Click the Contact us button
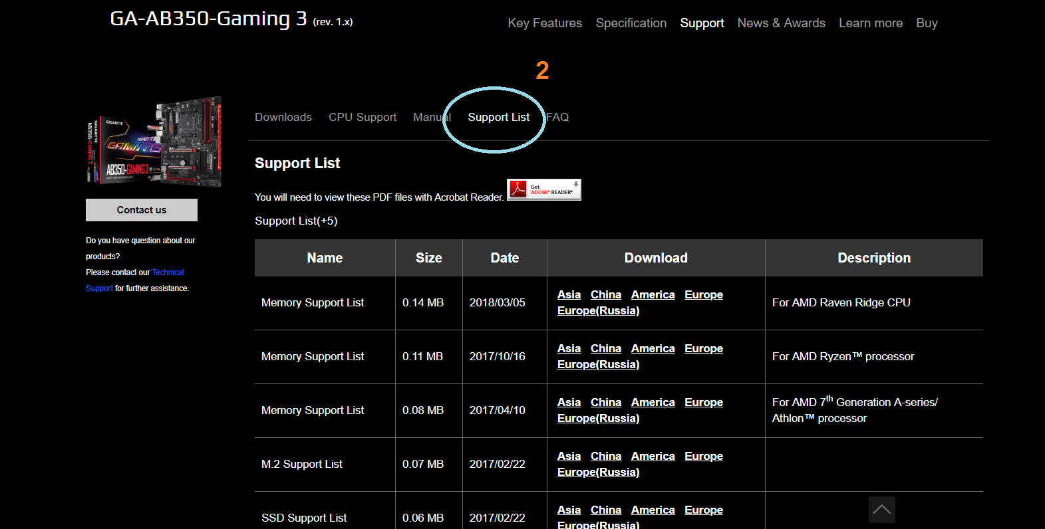This screenshot has height=529, width=1045. (142, 210)
